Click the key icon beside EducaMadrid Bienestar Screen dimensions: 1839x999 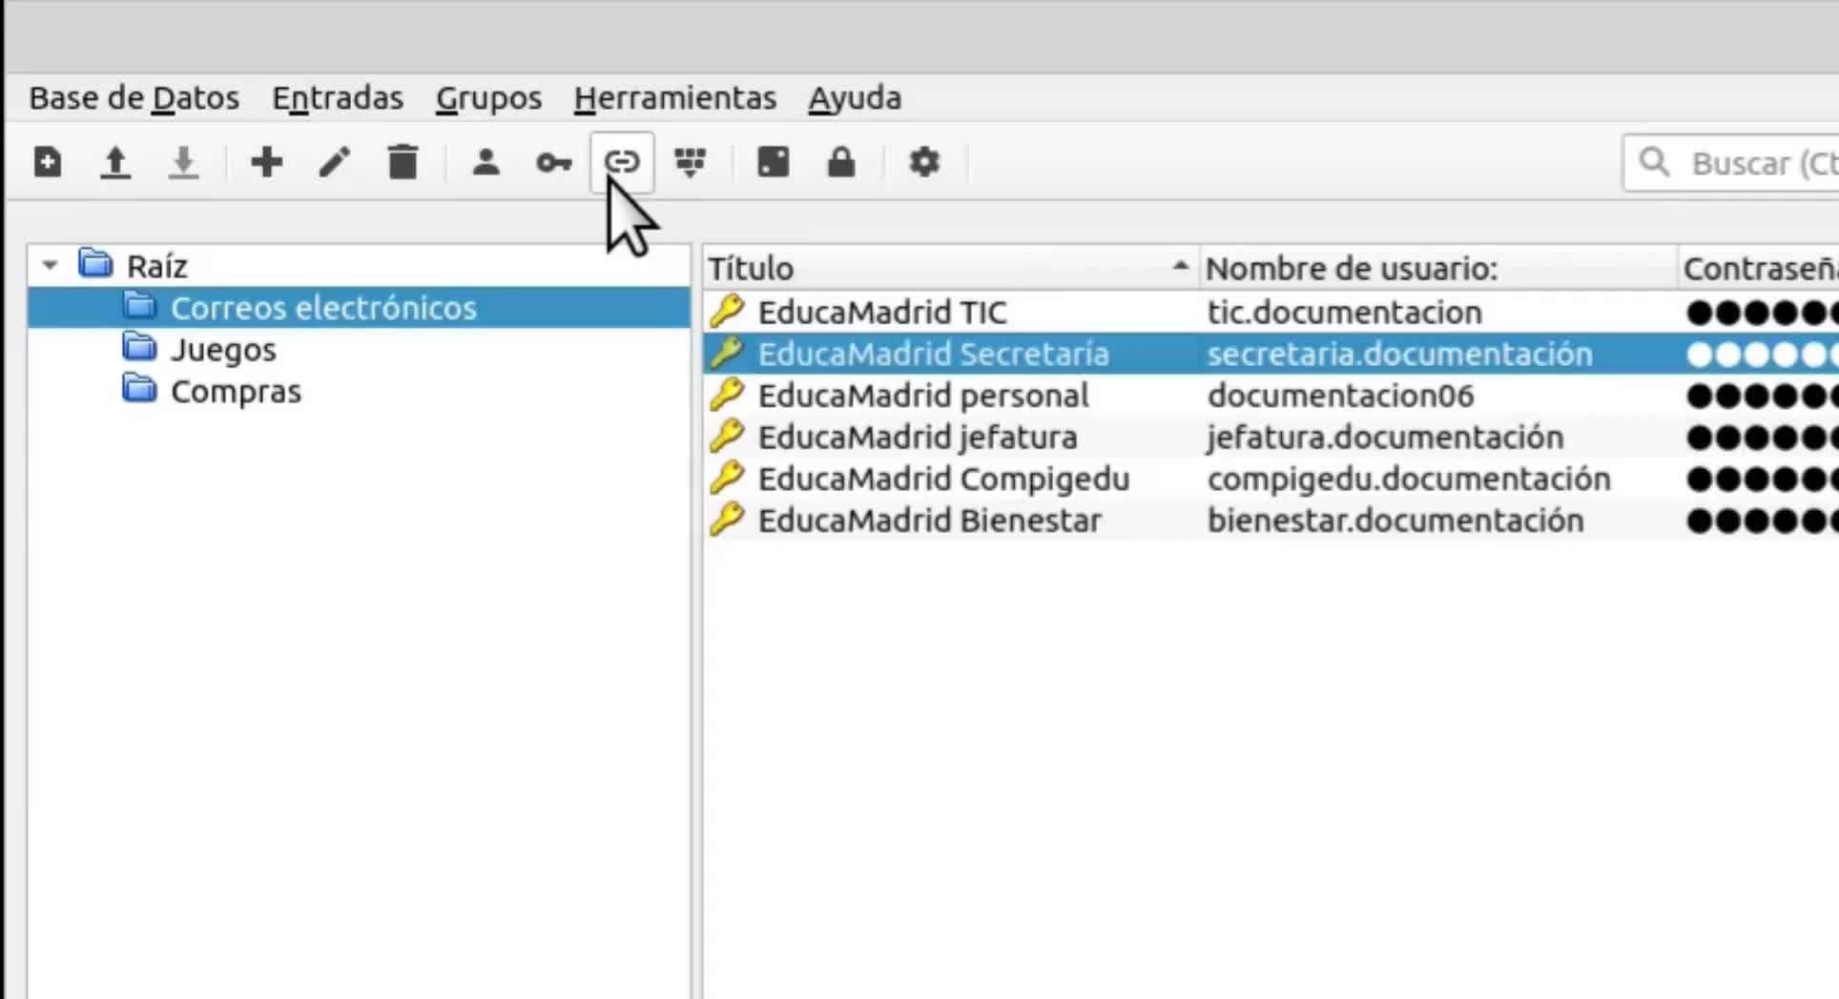[x=727, y=520]
